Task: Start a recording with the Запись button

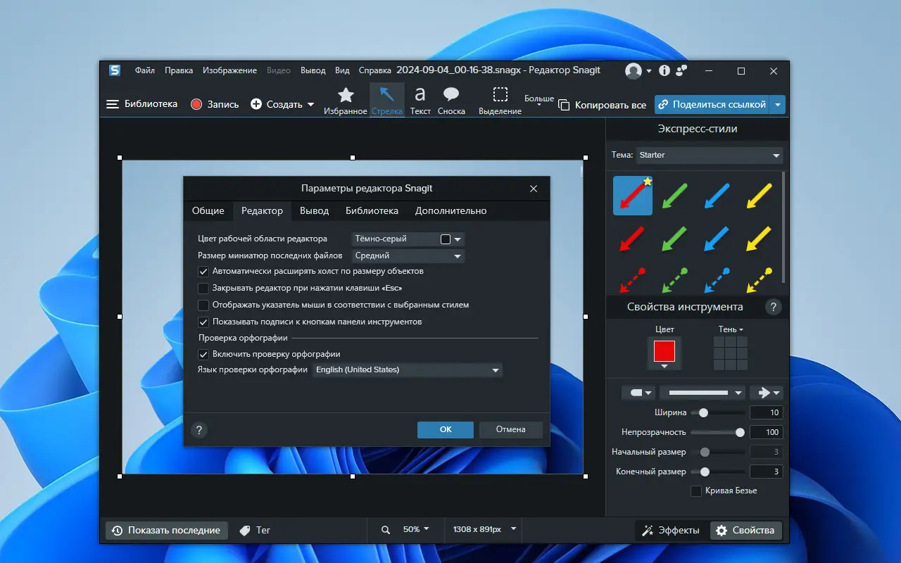Action: 215,104
